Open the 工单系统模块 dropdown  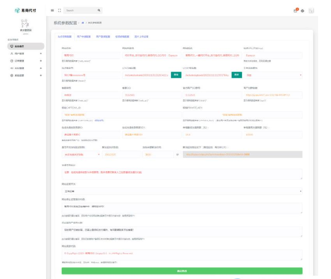[272, 75]
